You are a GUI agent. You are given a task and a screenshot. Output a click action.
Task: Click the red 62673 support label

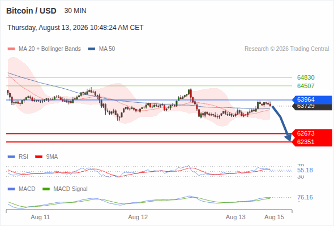click(x=312, y=133)
